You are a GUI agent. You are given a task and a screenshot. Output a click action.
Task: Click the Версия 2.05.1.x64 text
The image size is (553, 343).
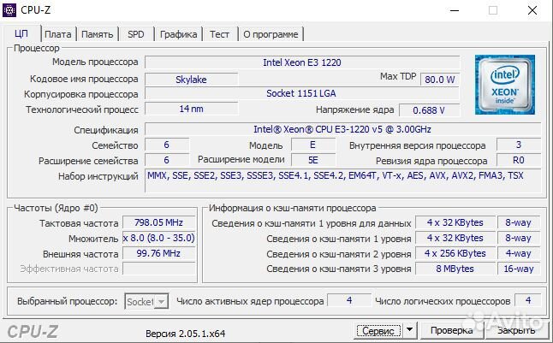click(185, 334)
